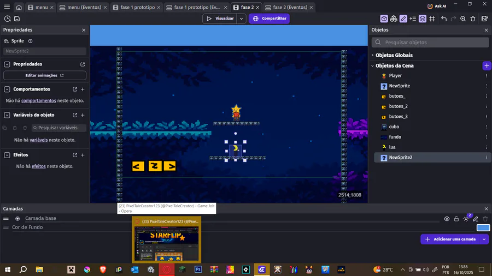Open the fundo object options menu

click(487, 137)
